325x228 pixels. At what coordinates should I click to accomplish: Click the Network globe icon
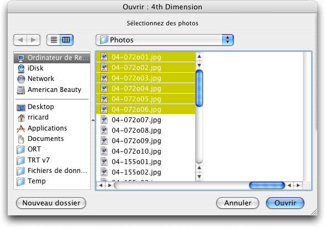click(x=21, y=79)
